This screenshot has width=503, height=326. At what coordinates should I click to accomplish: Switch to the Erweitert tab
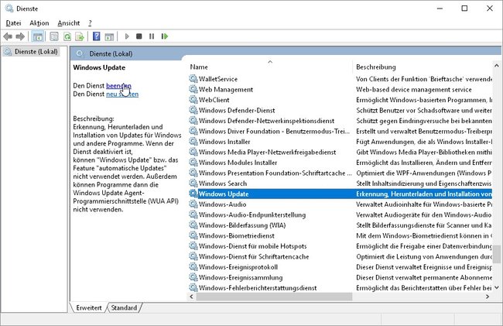tap(89, 307)
